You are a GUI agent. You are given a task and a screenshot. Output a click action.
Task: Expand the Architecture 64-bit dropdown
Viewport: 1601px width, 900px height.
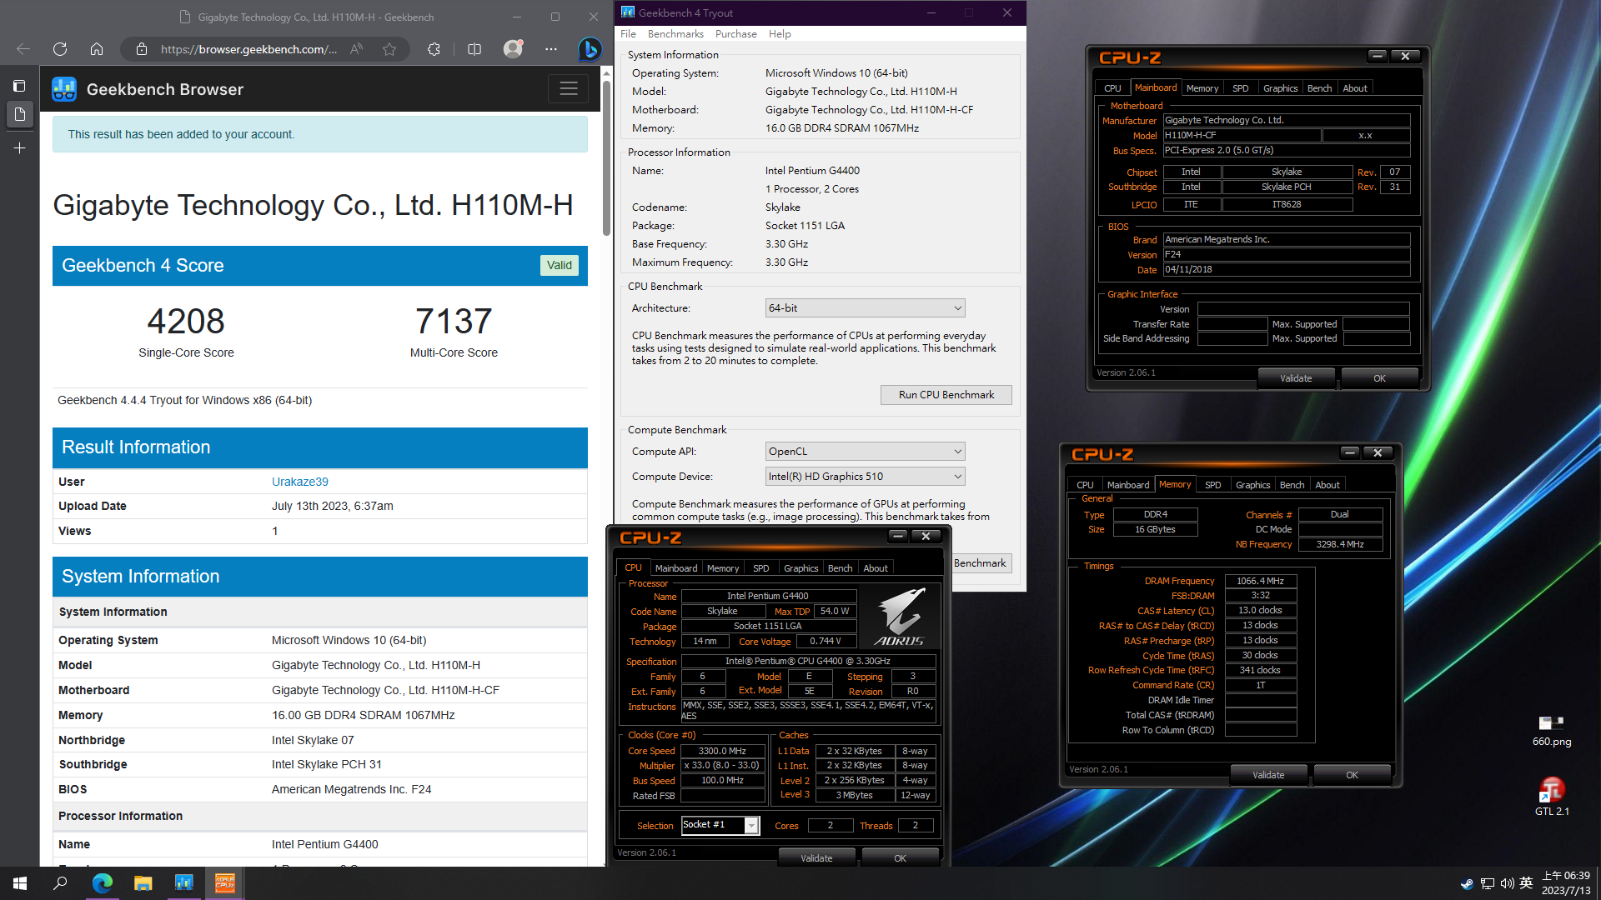pyautogui.click(x=865, y=308)
